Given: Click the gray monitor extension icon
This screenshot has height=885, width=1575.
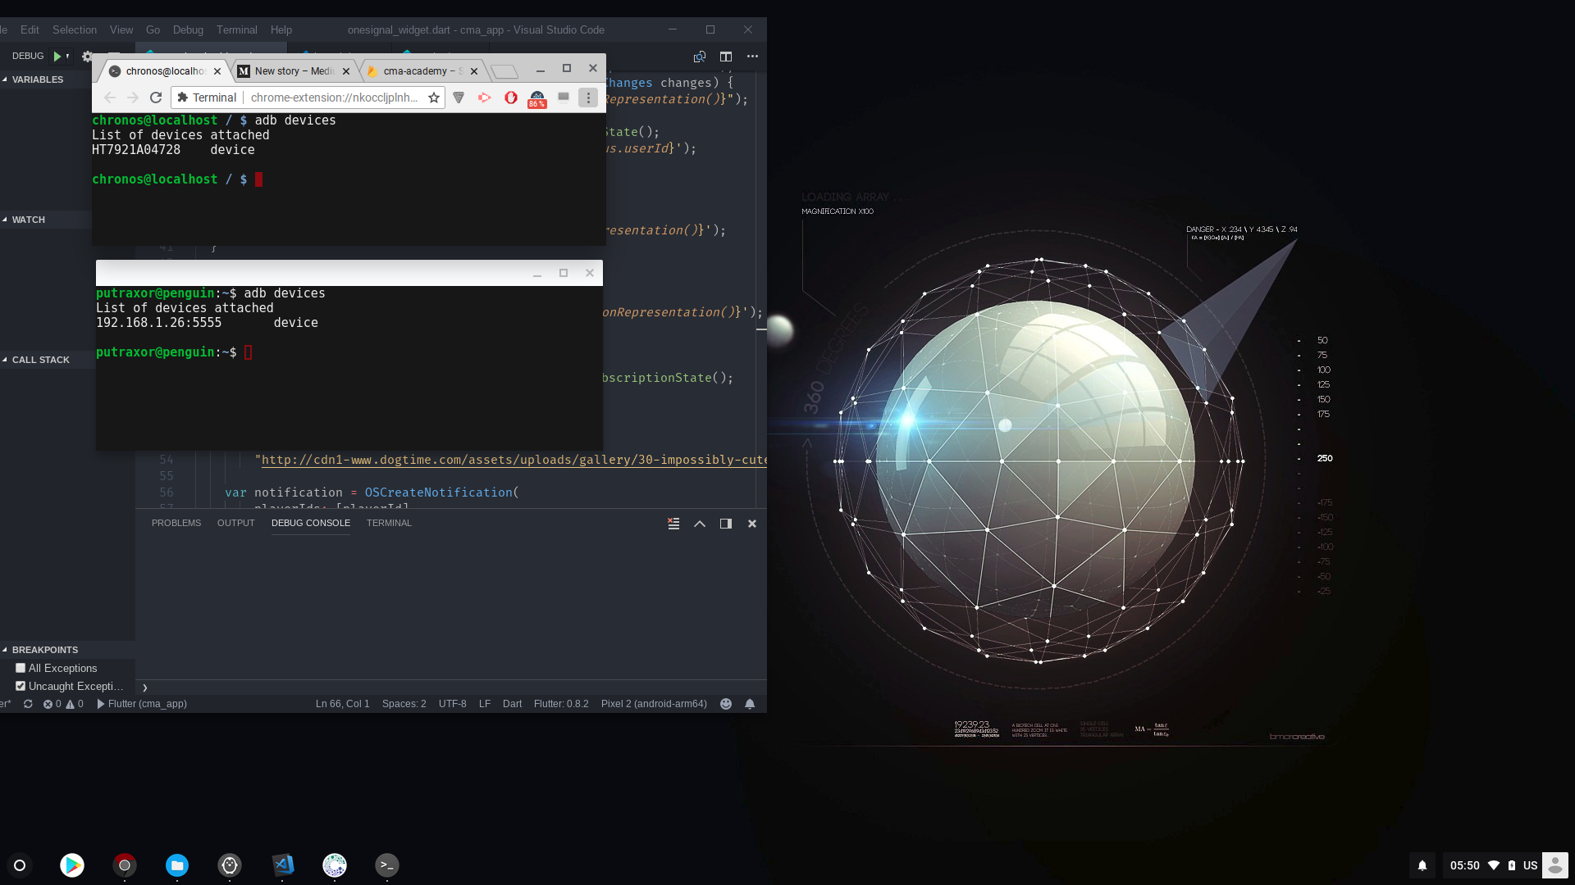Looking at the screenshot, I should pos(564,97).
